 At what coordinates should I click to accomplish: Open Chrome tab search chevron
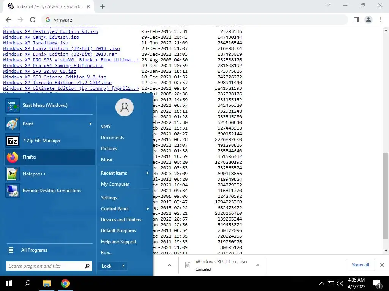(328, 5)
